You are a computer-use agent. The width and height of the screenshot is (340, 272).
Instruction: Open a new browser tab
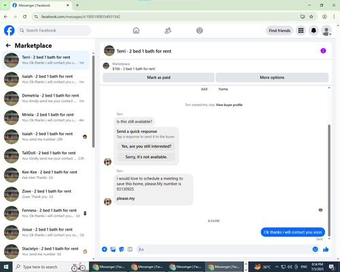(x=78, y=5)
